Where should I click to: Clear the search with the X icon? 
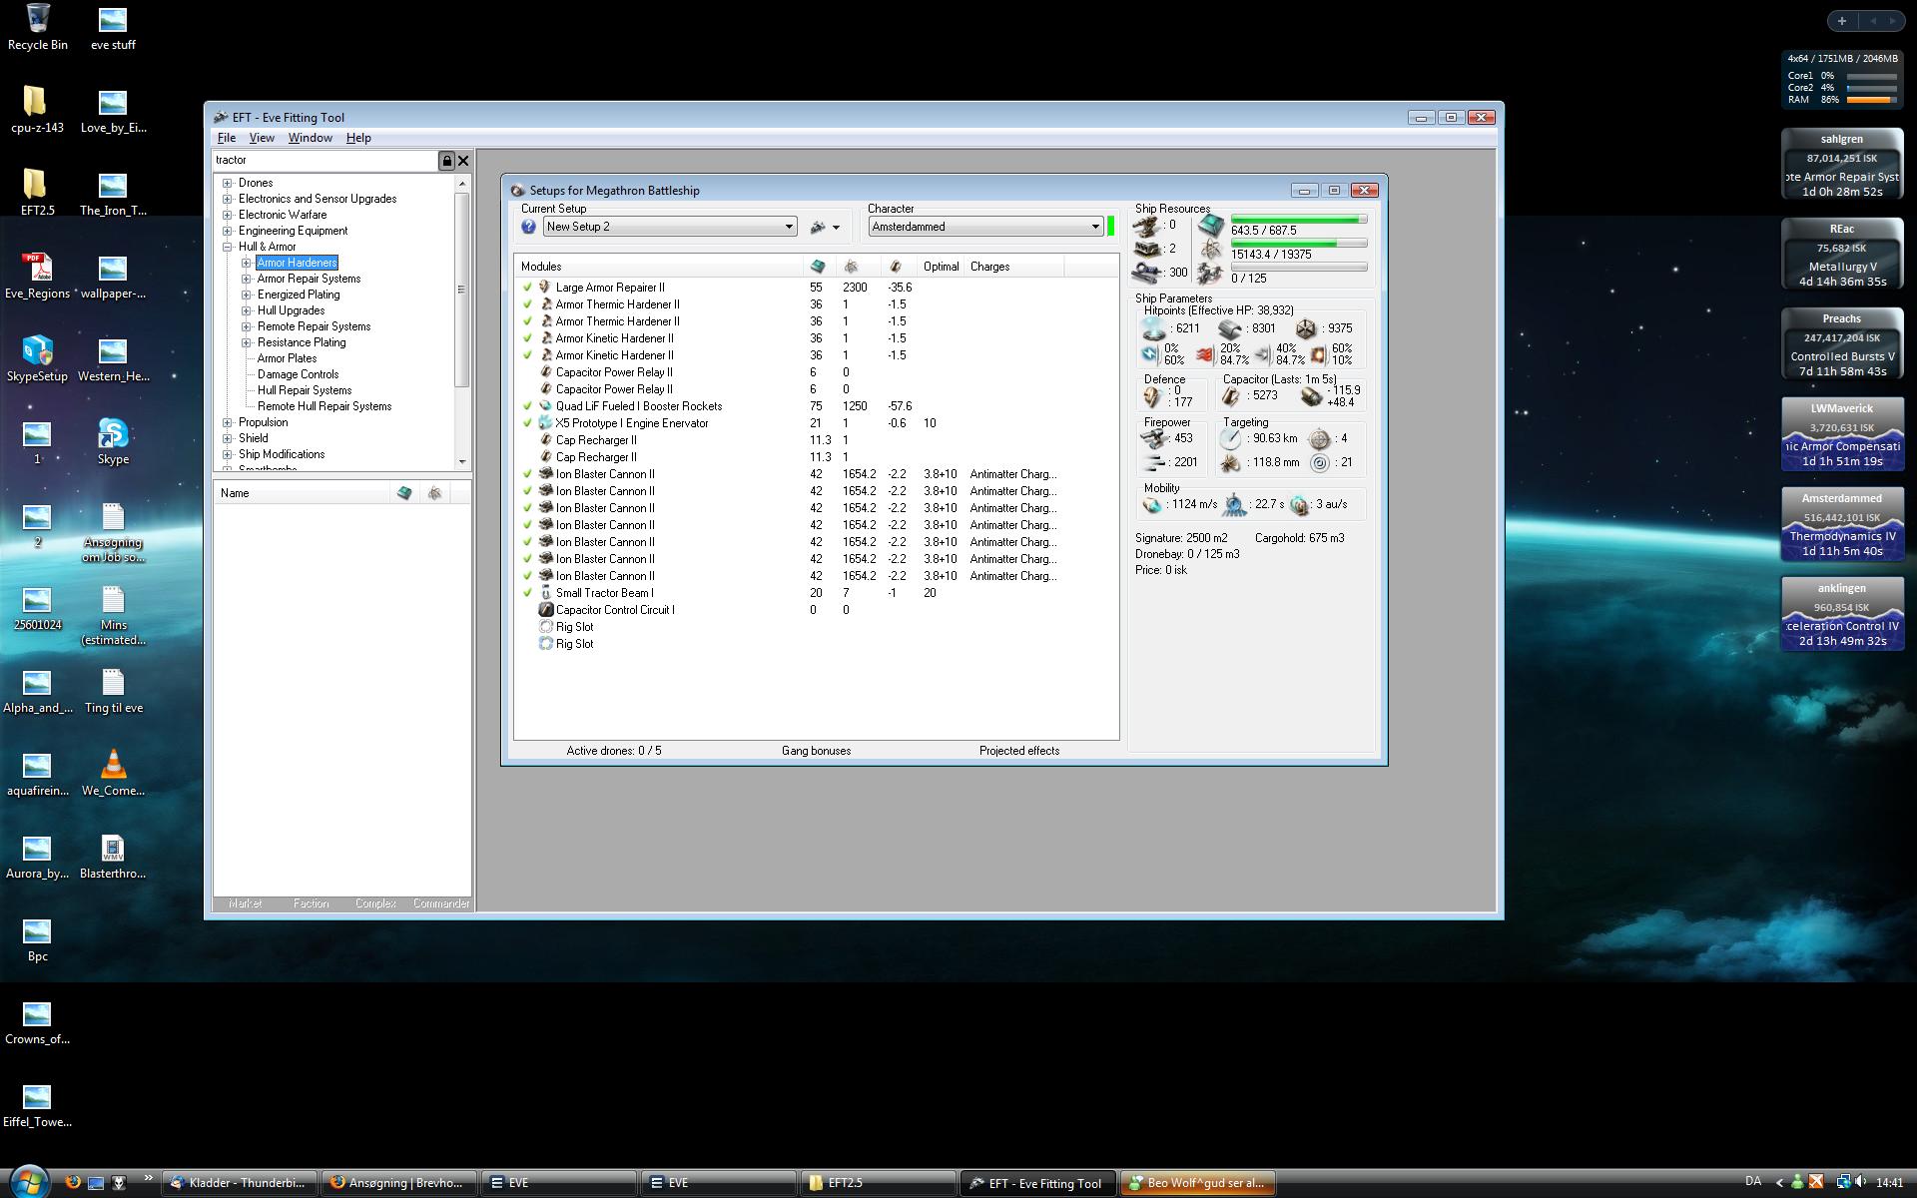(463, 161)
